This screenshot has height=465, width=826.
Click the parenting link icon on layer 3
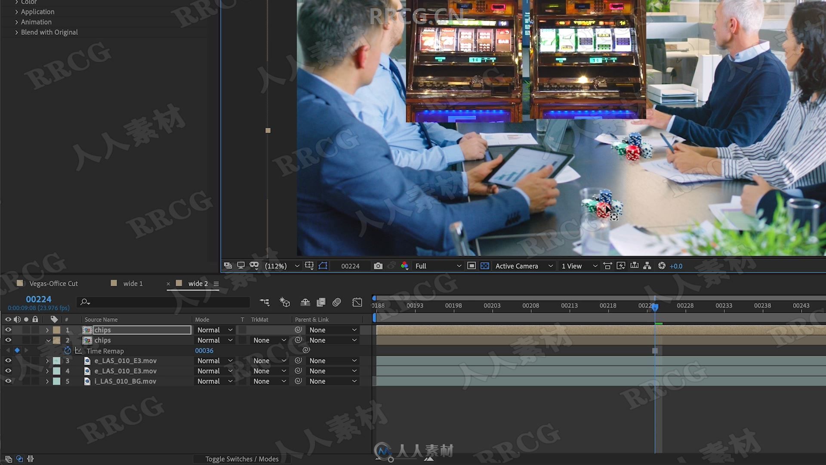coord(298,360)
